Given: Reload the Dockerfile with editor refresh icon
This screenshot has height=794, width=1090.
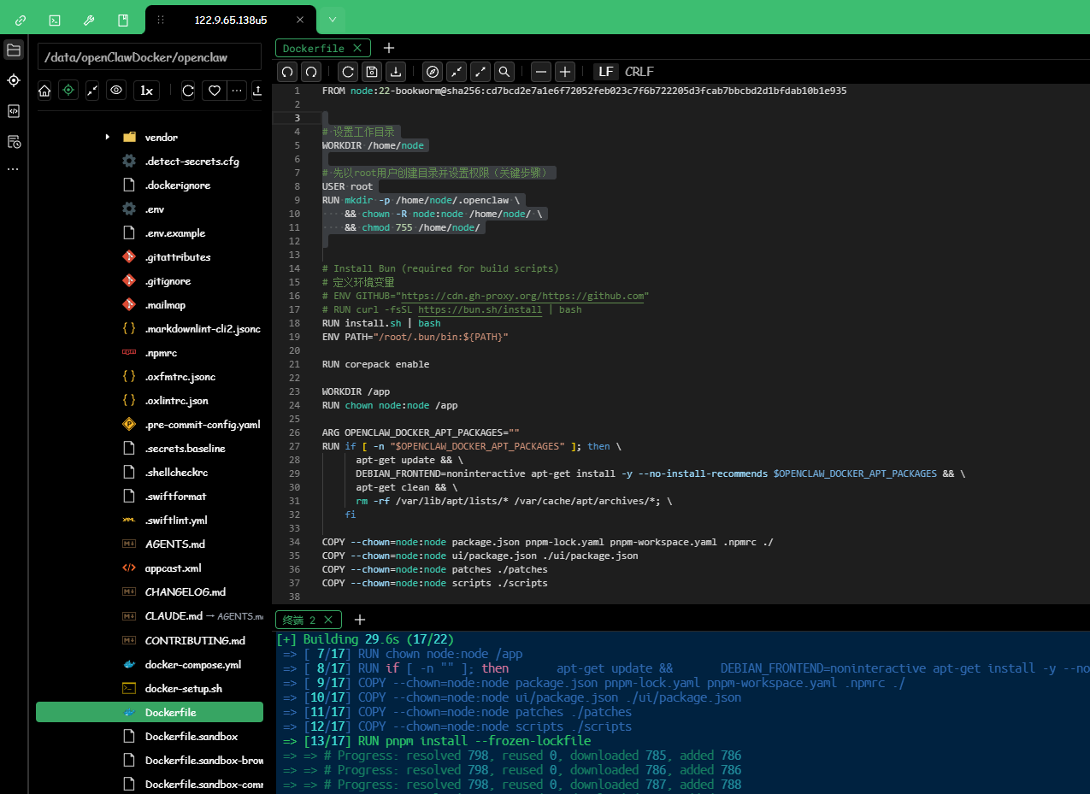Looking at the screenshot, I should click(347, 72).
